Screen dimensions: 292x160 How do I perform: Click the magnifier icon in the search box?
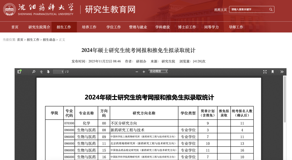[x=271, y=9]
